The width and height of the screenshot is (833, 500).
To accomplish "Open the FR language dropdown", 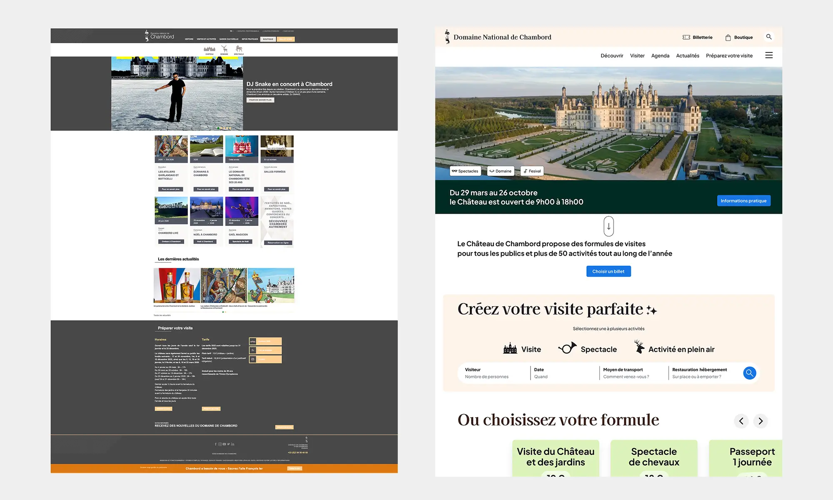I will click(x=231, y=31).
